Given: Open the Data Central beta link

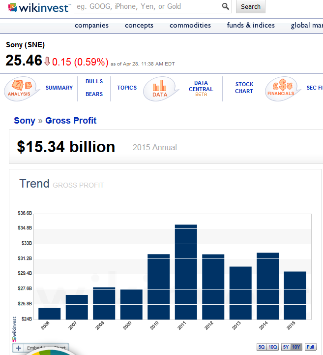Looking at the screenshot, I should click(x=201, y=89).
